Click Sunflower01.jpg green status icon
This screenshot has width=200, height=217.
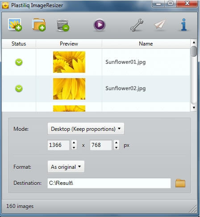[19, 62]
